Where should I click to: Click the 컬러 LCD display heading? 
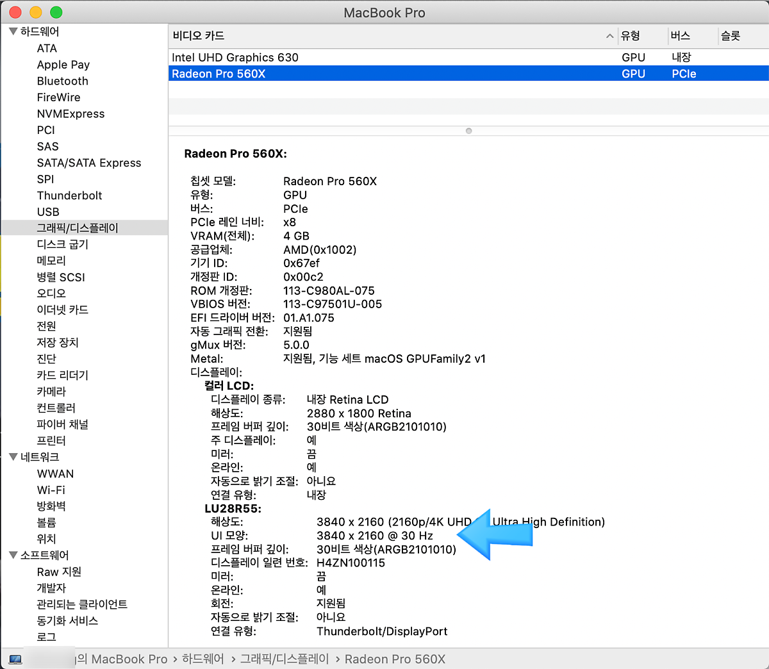tap(229, 386)
